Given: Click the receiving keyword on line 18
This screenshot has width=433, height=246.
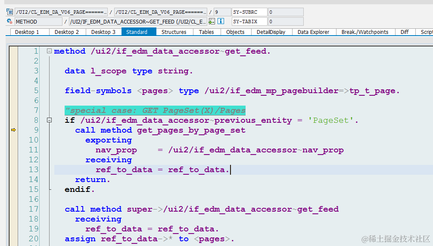Looking at the screenshot, I should (98, 219).
